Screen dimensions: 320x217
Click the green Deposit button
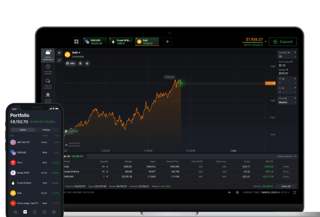[282, 42]
